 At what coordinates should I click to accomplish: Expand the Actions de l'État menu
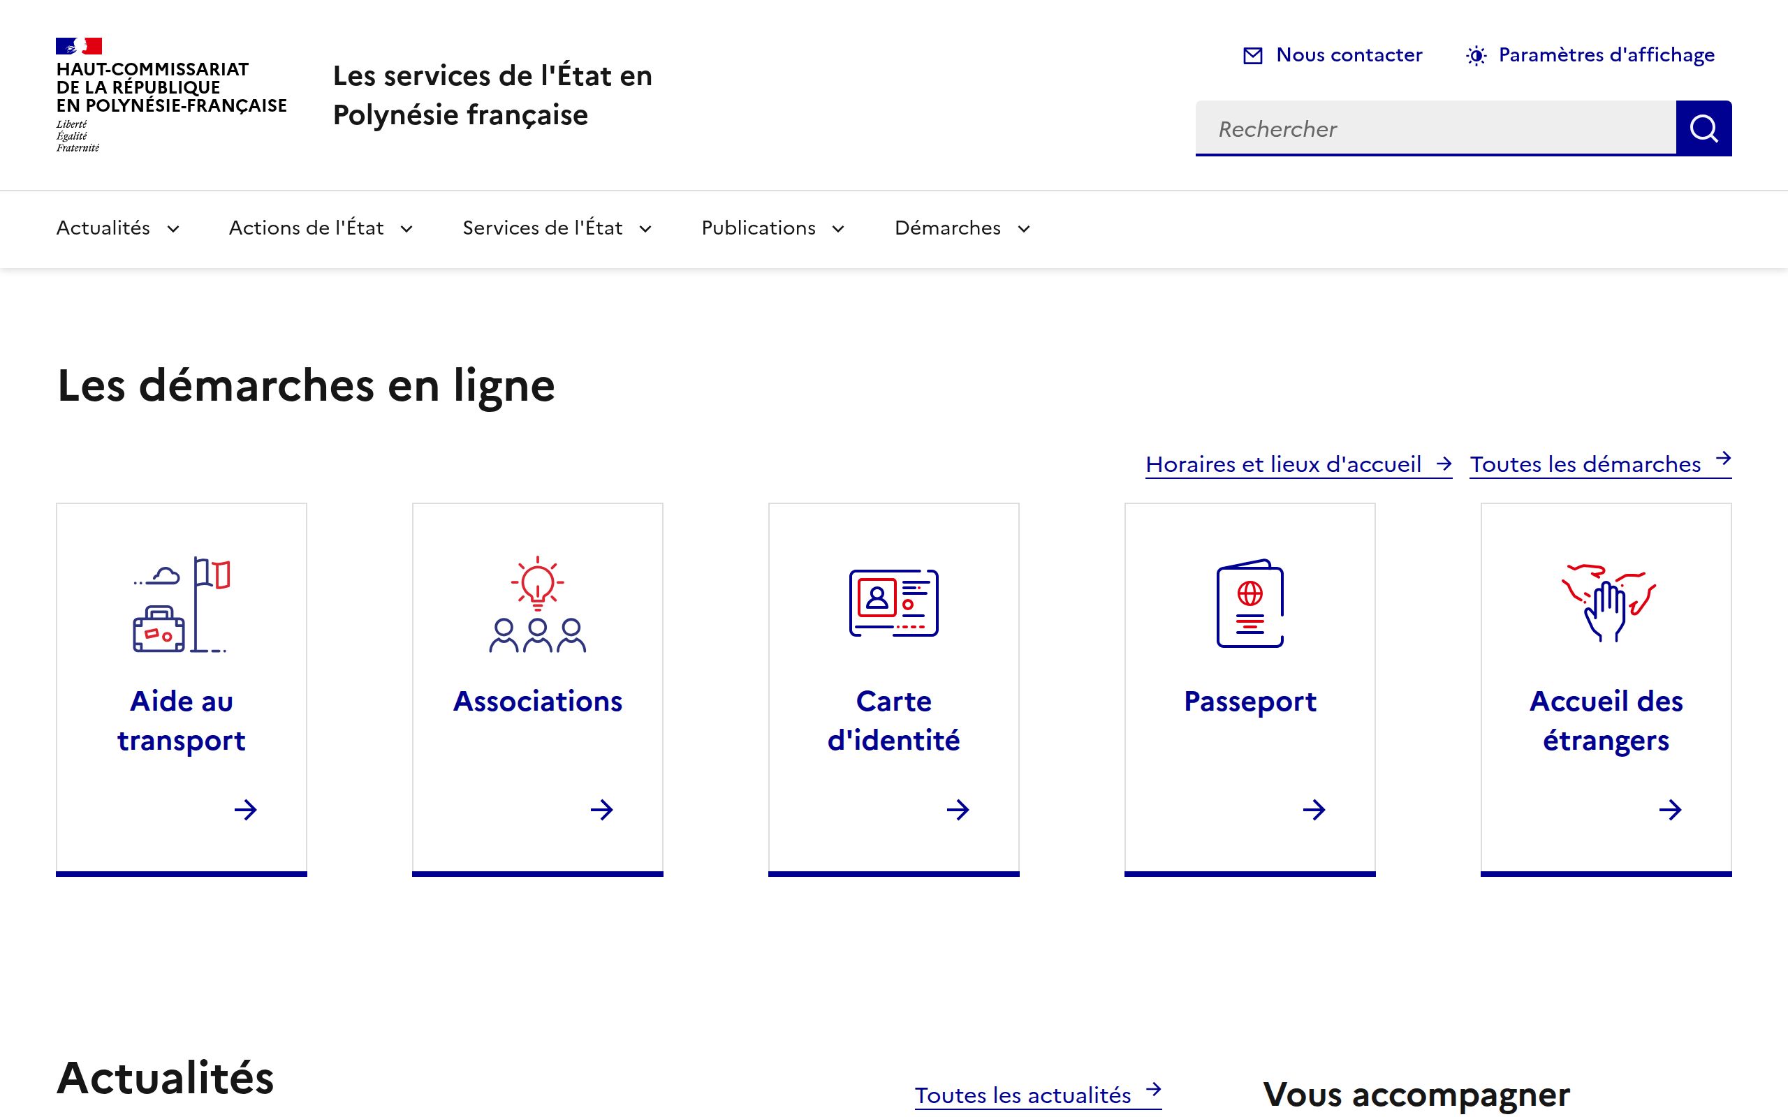(321, 228)
